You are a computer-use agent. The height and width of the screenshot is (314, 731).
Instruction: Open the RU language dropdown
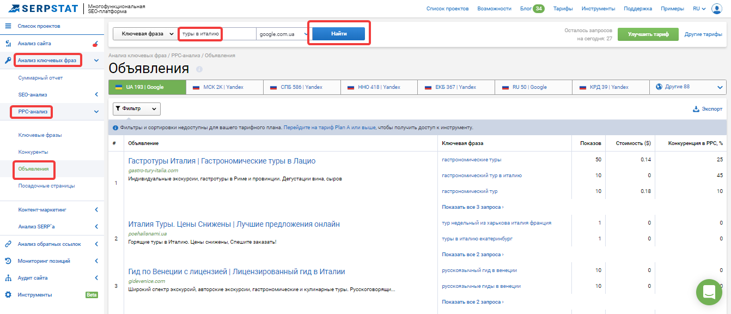tap(699, 9)
